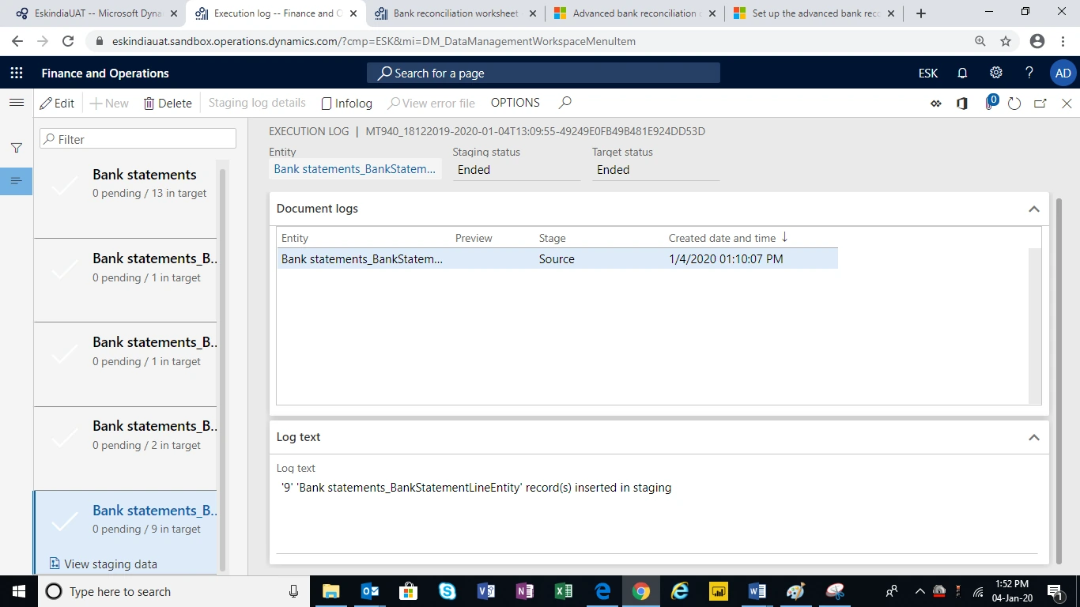Select Bank statements 13 in target tile

[125, 196]
